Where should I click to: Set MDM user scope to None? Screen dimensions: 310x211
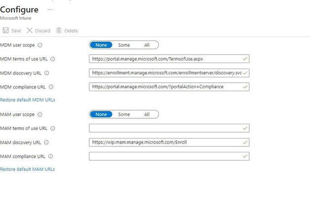101,45
